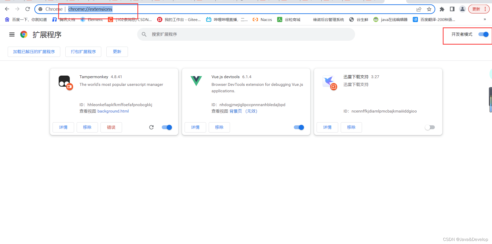The image size is (492, 244).
Task: Open the extensions puzzle icon
Action: (x=442, y=9)
